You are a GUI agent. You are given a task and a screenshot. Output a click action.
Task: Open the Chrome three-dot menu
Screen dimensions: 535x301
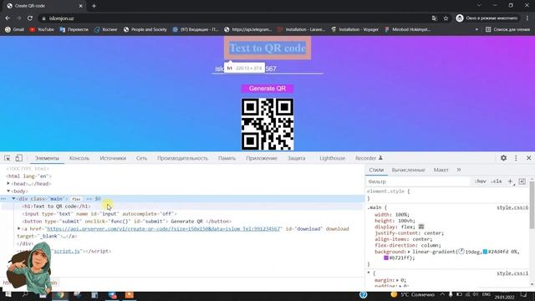(x=527, y=18)
